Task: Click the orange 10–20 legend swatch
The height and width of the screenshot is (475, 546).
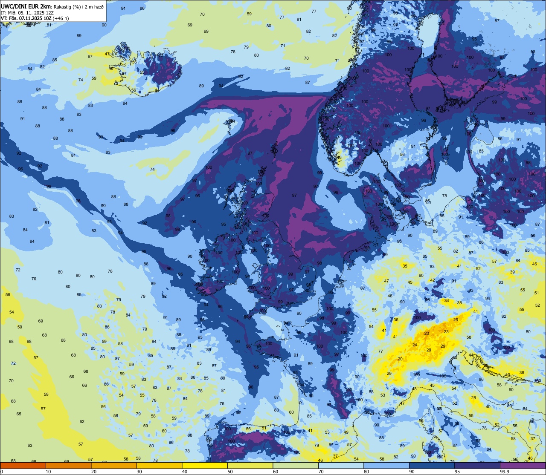Action: [x=68, y=466]
